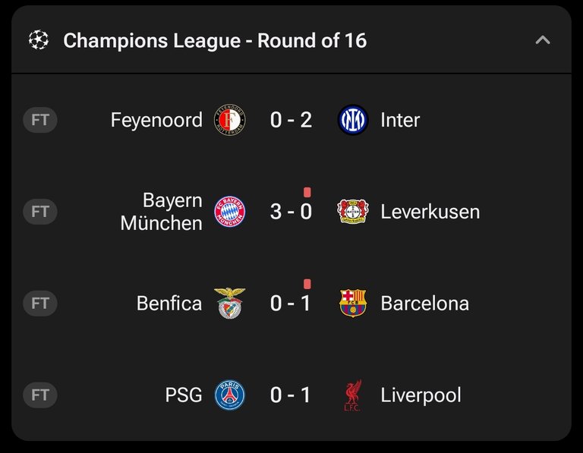Screen dimensions: 583x453
Task: Click the FT badge for Feyenoord match
Action: tap(40, 120)
